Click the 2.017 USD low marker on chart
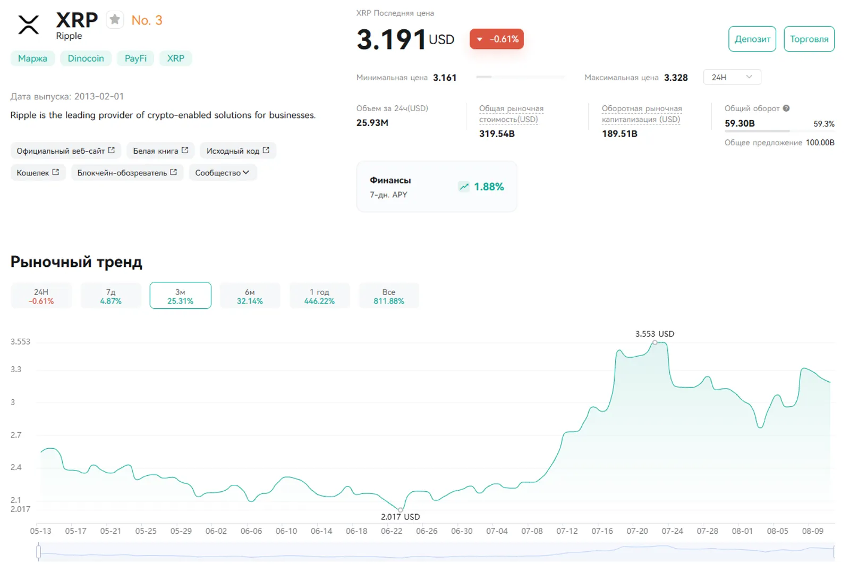 tap(401, 510)
